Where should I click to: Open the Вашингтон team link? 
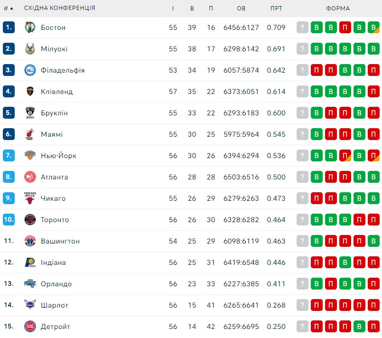pyautogui.click(x=60, y=241)
